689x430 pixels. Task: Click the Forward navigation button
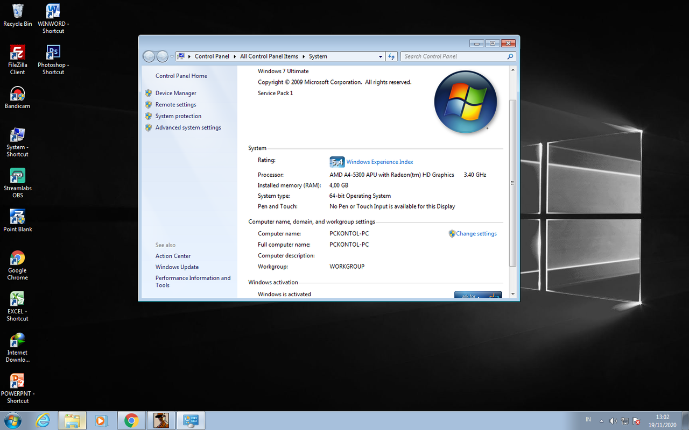(163, 56)
